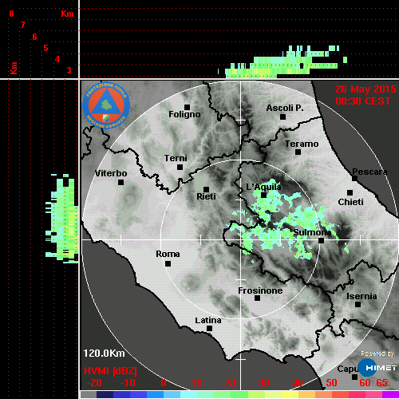The width and height of the screenshot is (399, 399).
Task: Click the -20 dBZ scale label
Action: click(x=94, y=383)
